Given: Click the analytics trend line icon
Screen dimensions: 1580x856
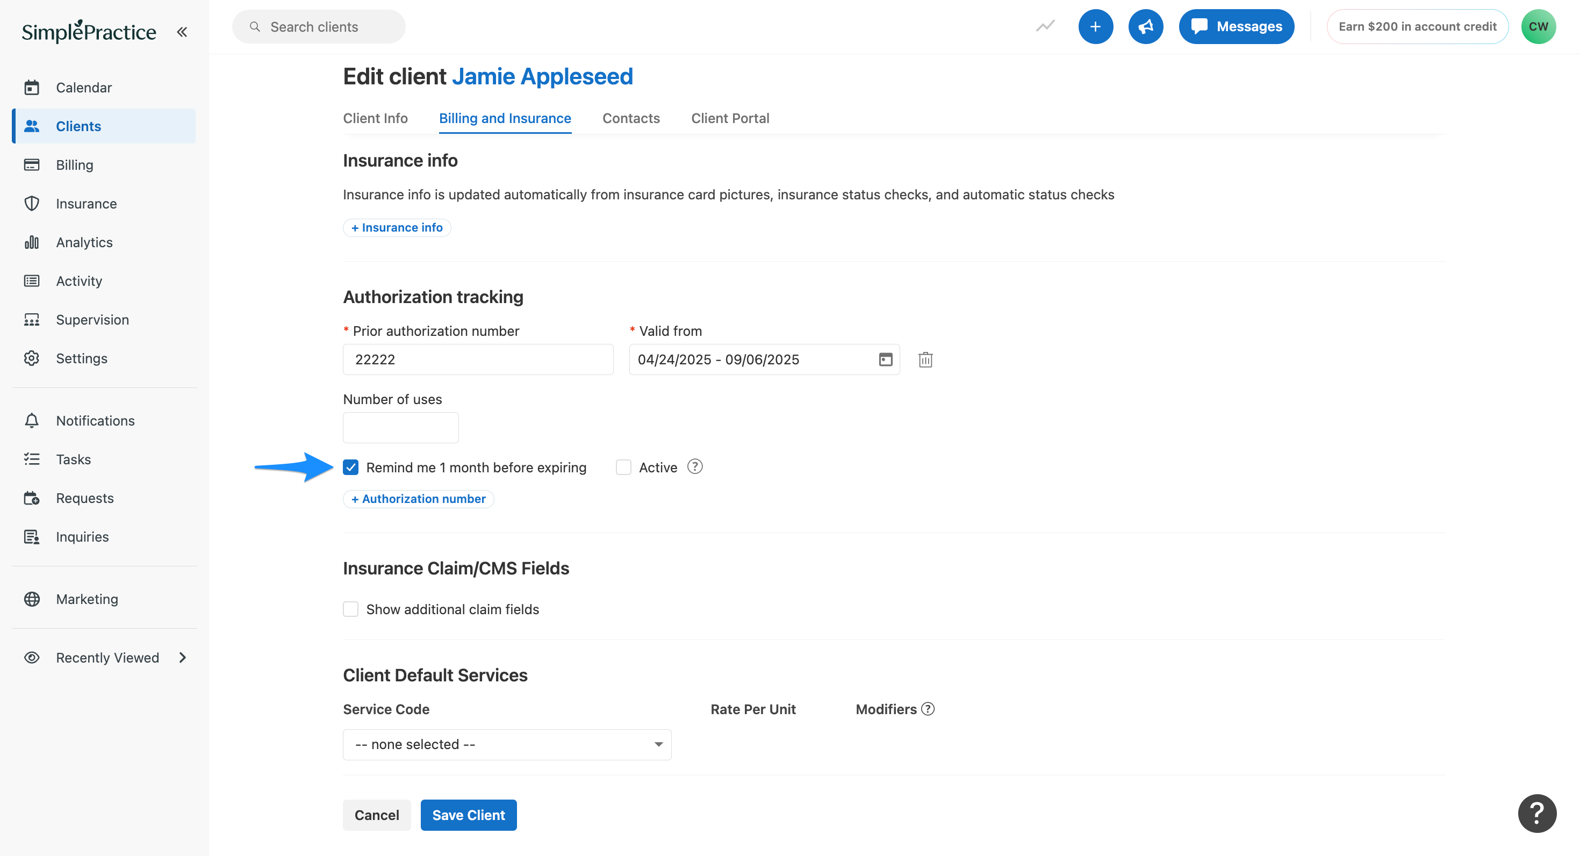Looking at the screenshot, I should coord(1045,26).
